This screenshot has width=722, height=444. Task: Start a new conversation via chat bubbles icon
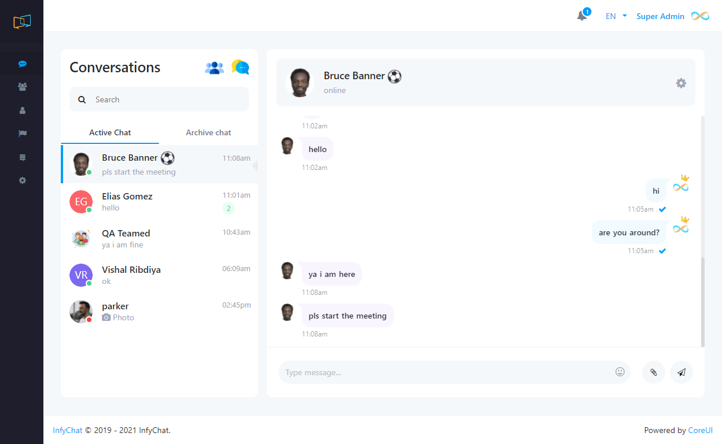[x=240, y=68]
